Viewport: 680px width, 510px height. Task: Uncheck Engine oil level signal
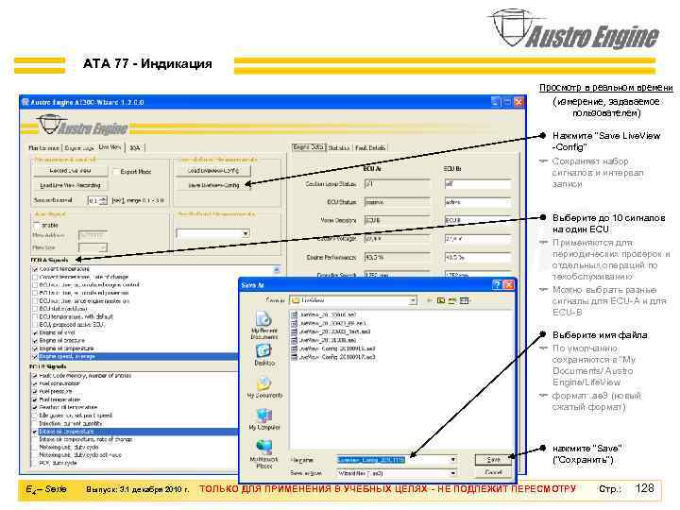(35, 332)
